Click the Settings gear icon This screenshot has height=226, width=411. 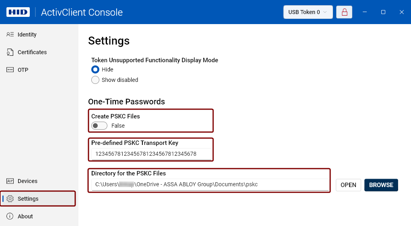click(x=10, y=199)
